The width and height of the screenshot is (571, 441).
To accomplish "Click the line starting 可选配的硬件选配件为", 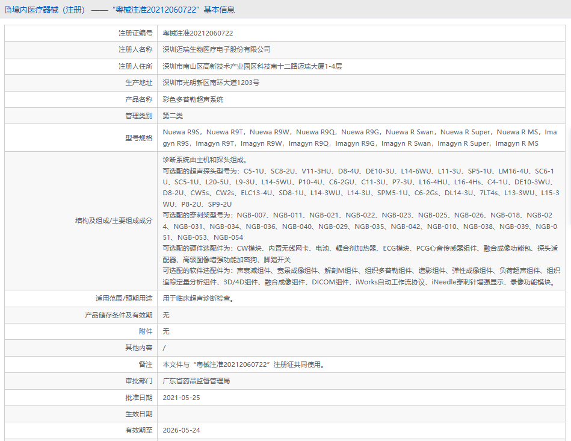I will pyautogui.click(x=360, y=254).
